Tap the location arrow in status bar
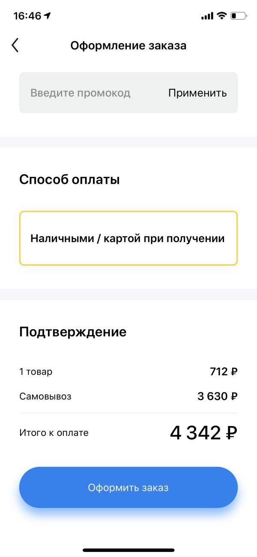This screenshot has width=257, height=557. point(48,16)
